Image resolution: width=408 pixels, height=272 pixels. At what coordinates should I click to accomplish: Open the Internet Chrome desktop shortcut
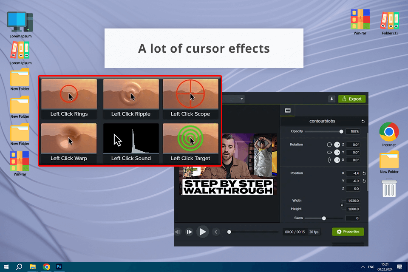(389, 135)
